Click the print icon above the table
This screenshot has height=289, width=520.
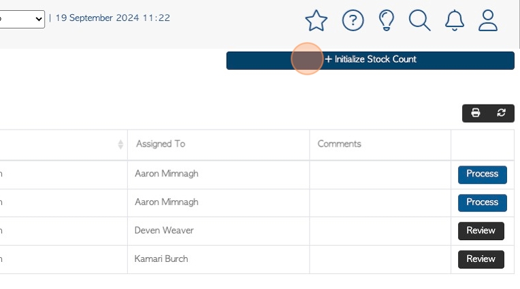click(x=476, y=113)
